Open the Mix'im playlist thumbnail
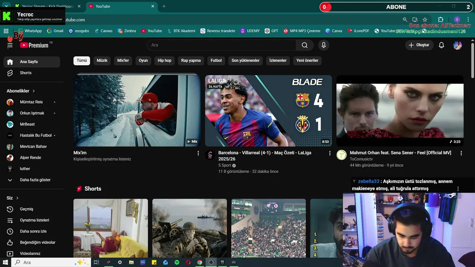 137,111
